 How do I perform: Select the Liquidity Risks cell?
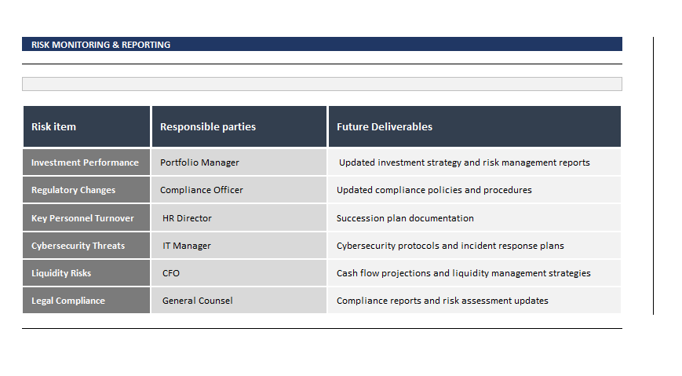point(86,273)
